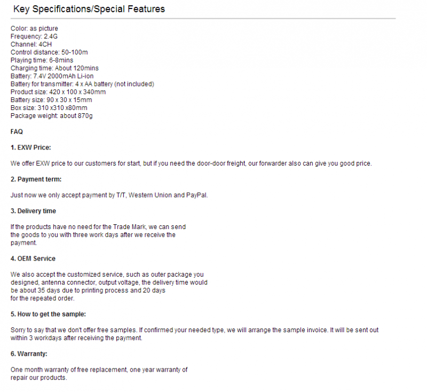Viewport: 427px width, 392px height.
Task: Click the 'One month warranty' paragraph
Action: 99,374
